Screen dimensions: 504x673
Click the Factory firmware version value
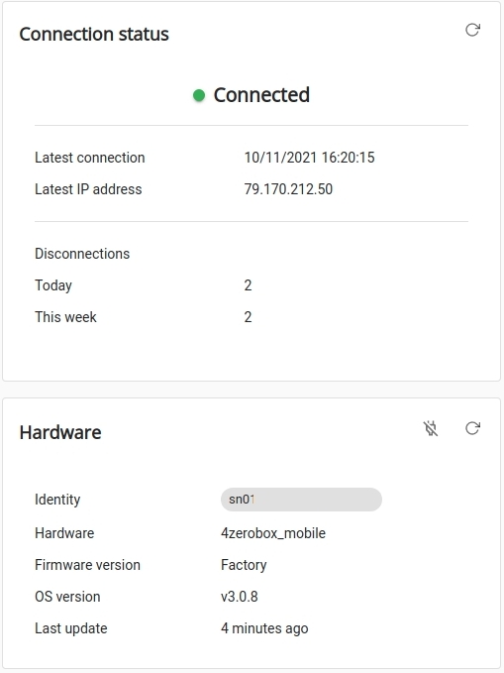click(244, 565)
